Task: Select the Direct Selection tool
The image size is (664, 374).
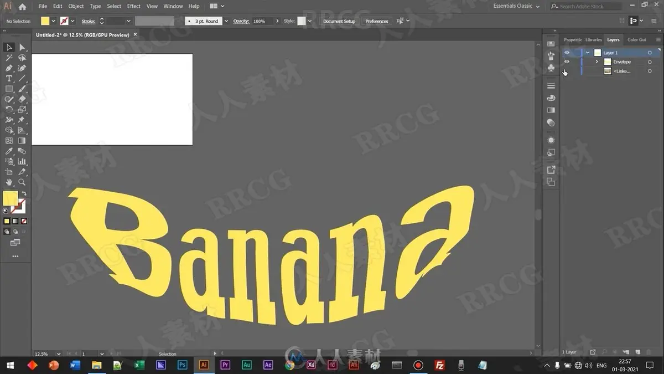Action: point(22,47)
